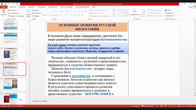Apply underline Ч formatting
Image resolution: width=196 pixels, height=110 pixels.
(x=49, y=15)
